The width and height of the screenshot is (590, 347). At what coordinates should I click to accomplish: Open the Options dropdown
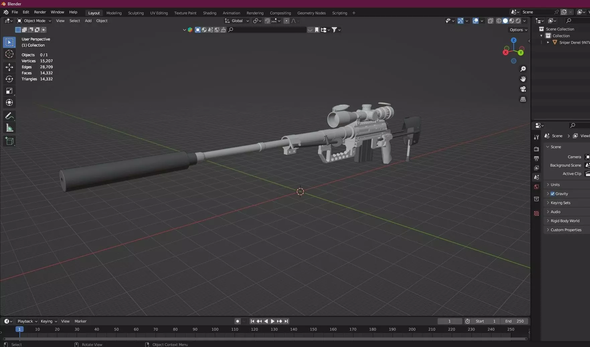click(518, 30)
